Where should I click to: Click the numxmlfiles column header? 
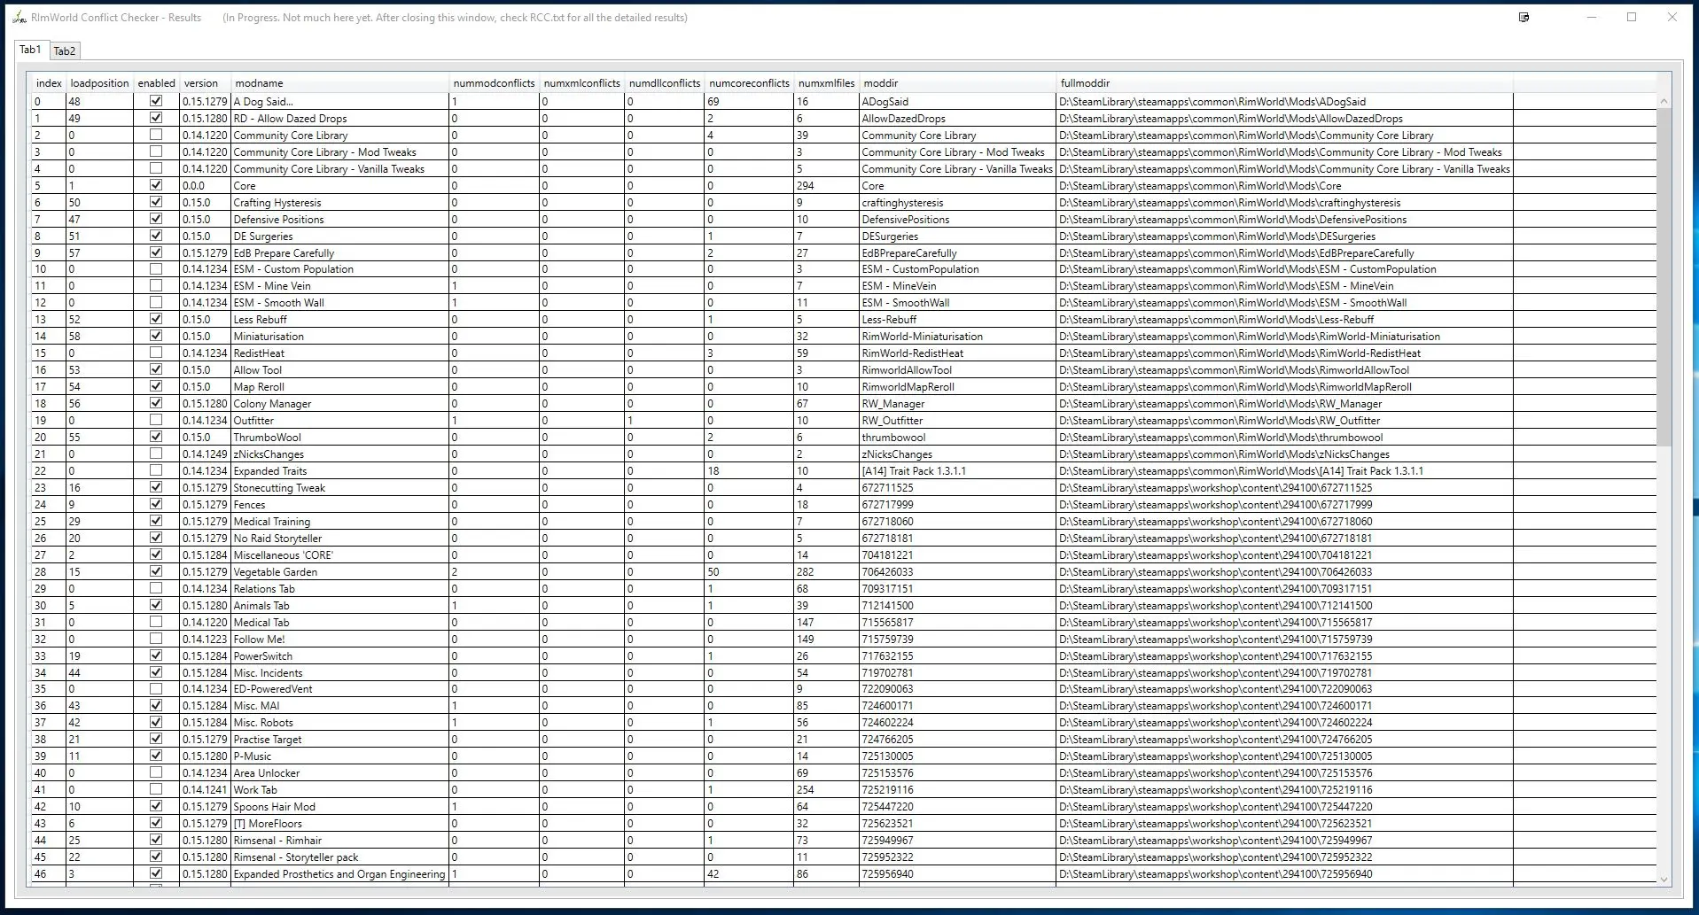coord(826,83)
